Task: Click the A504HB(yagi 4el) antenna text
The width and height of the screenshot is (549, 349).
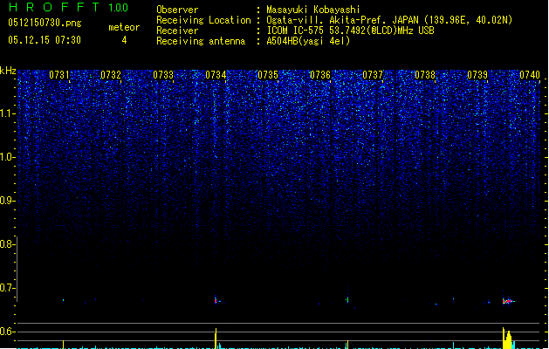Action: click(308, 41)
